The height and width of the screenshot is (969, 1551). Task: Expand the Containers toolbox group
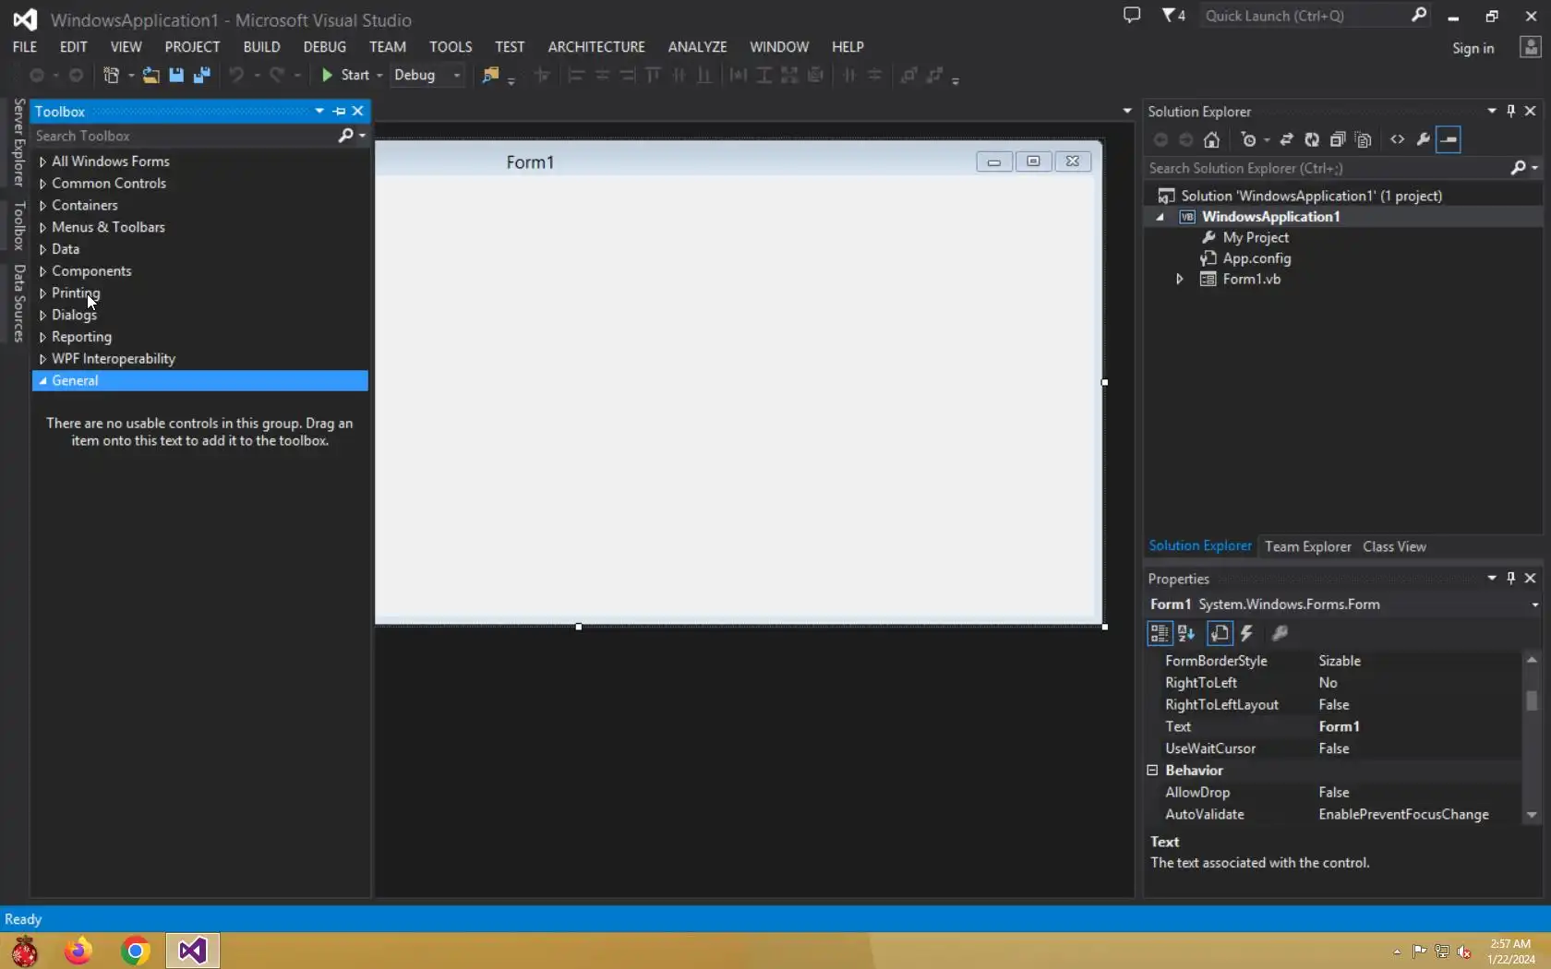[42, 206]
